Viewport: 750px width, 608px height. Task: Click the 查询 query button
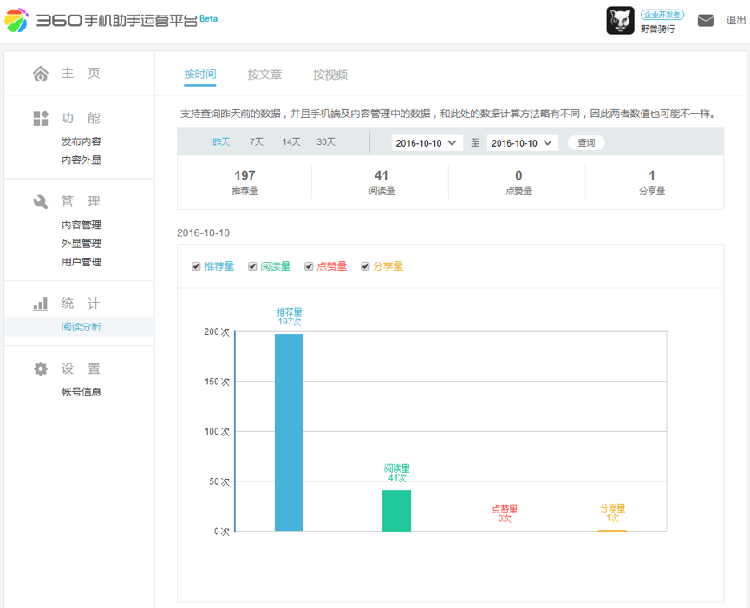(586, 142)
